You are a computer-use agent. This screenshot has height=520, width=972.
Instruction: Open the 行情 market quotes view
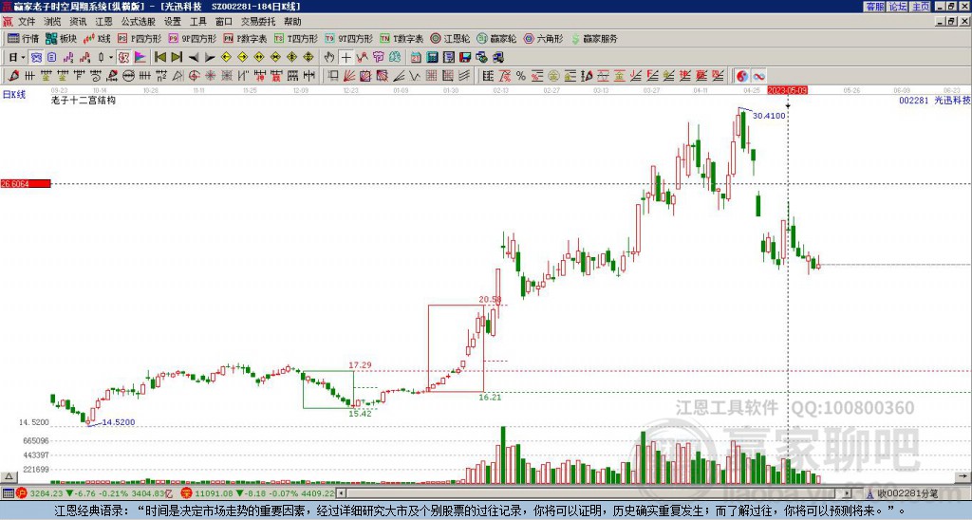click(x=23, y=38)
